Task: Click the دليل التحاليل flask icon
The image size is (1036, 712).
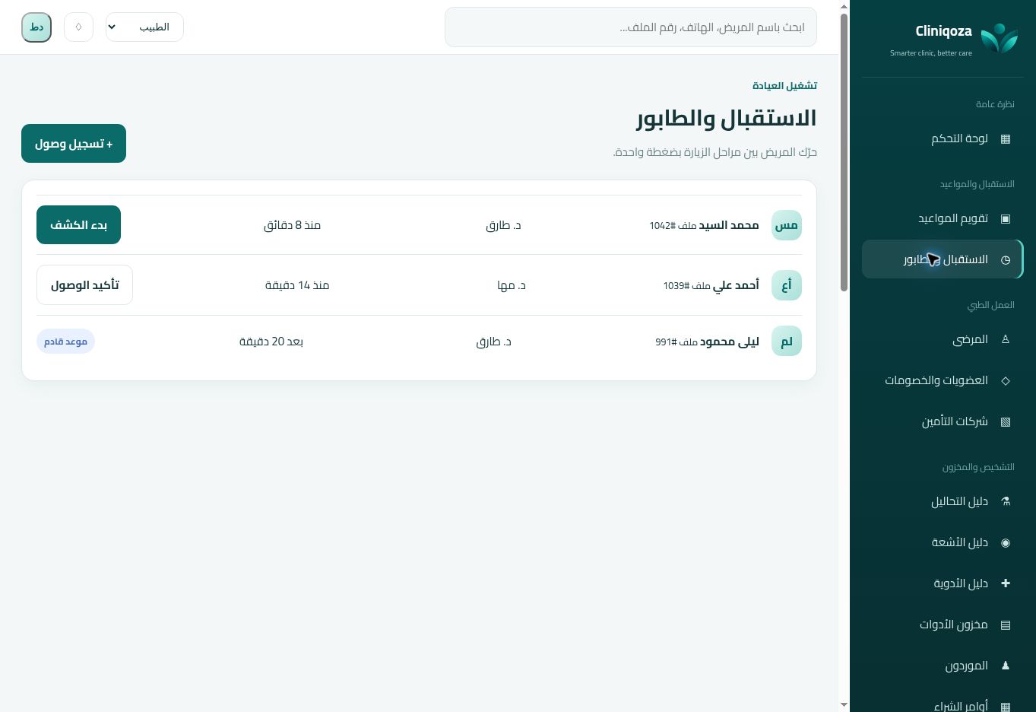Action: point(1006,501)
